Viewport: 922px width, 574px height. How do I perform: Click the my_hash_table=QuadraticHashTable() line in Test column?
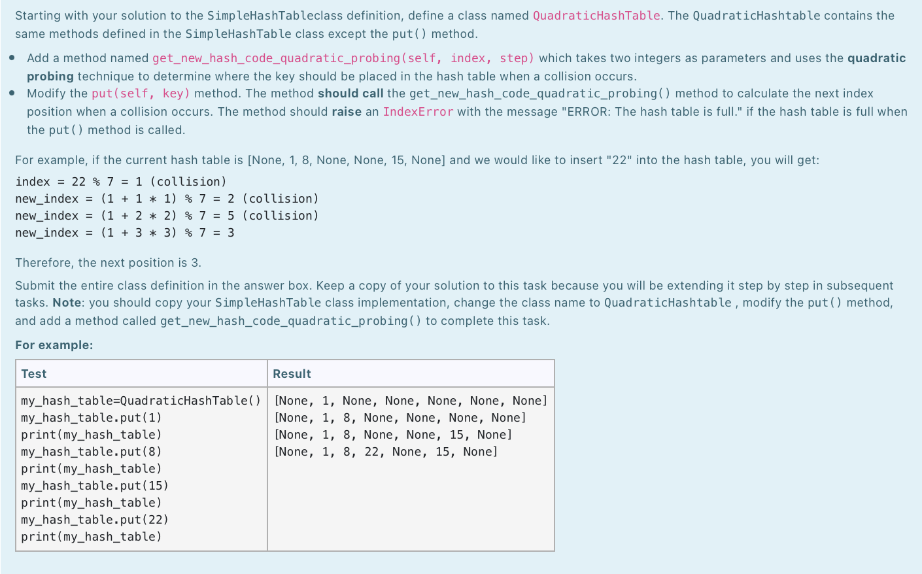tap(142, 400)
